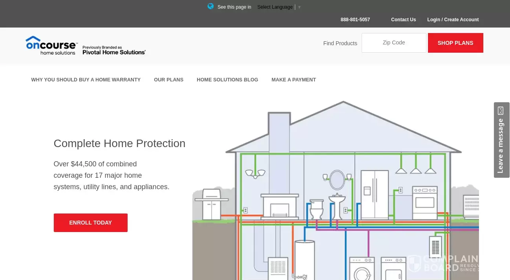The image size is (510, 280).
Task: Click the red Shop Plans button
Action: 455,43
